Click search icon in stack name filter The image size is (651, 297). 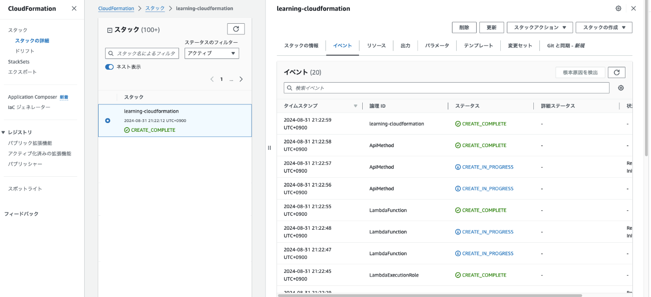coord(111,53)
